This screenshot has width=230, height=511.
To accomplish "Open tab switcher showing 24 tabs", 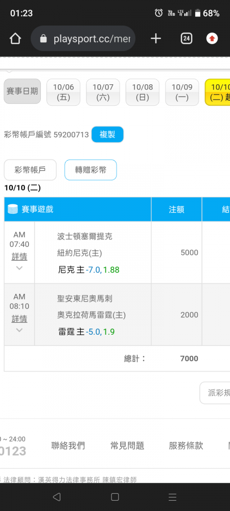I will point(186,39).
